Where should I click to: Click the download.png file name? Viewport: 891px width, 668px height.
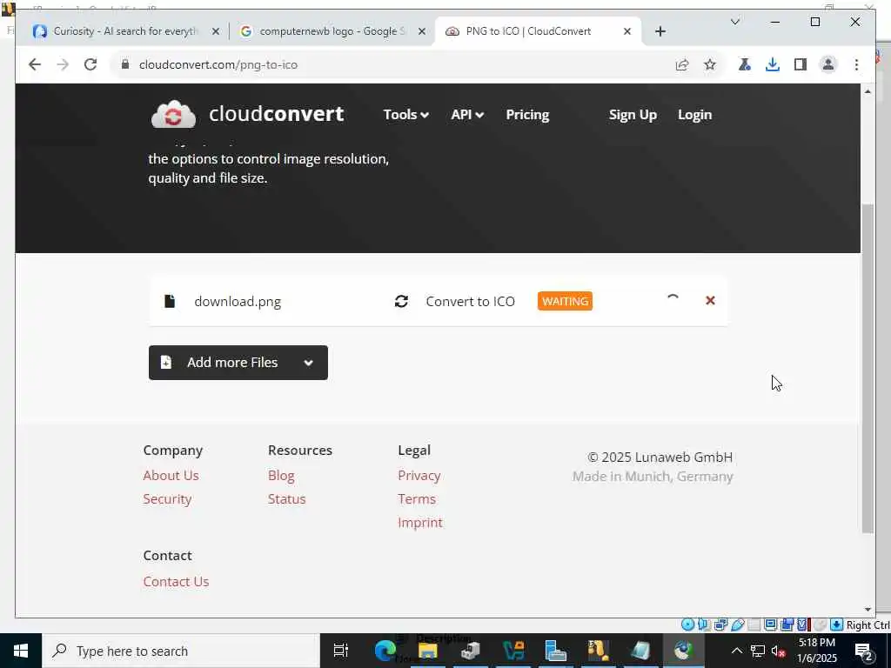tap(238, 301)
